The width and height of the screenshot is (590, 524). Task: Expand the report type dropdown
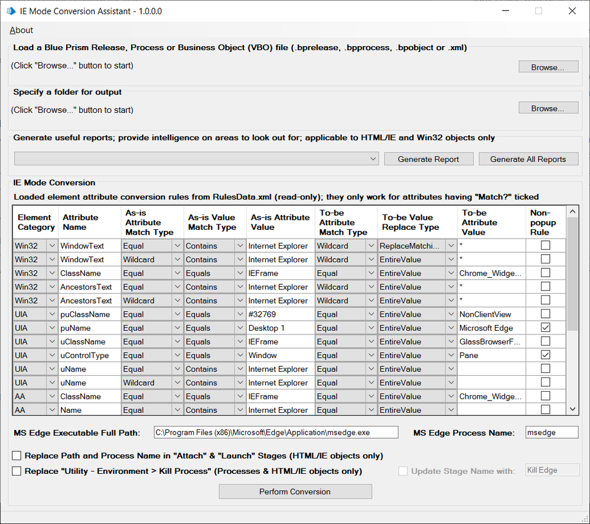click(x=373, y=159)
